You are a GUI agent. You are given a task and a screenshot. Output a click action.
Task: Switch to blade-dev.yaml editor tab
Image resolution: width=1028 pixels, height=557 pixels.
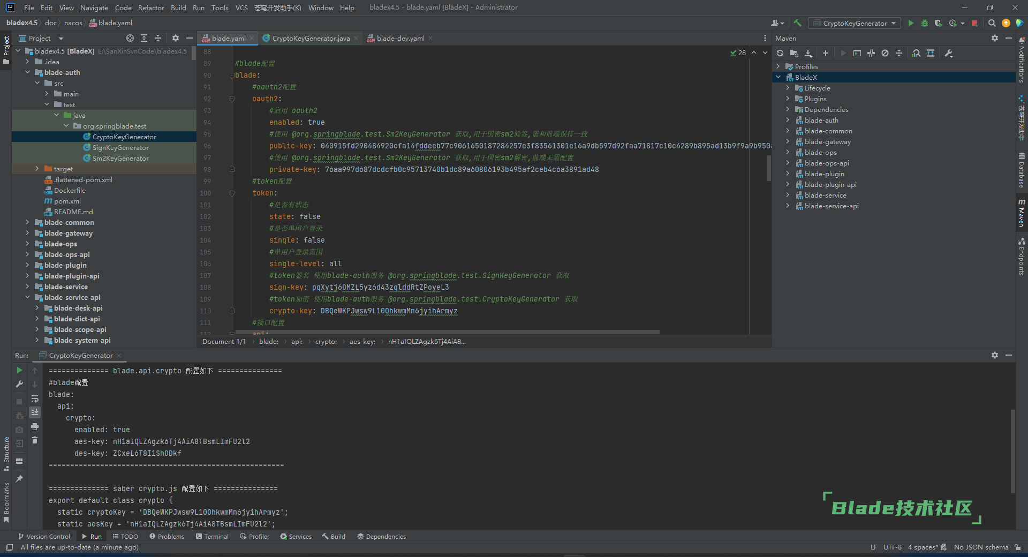400,38
